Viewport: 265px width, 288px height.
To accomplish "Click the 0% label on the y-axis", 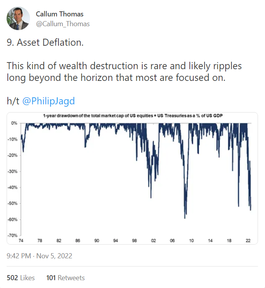I will click(x=14, y=123).
